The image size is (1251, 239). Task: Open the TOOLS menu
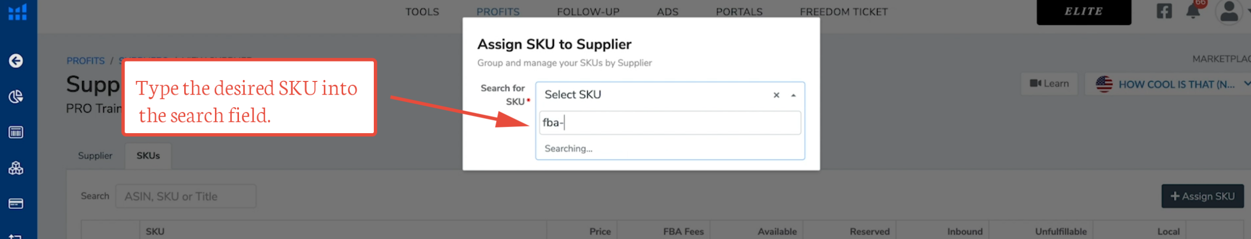coord(422,12)
